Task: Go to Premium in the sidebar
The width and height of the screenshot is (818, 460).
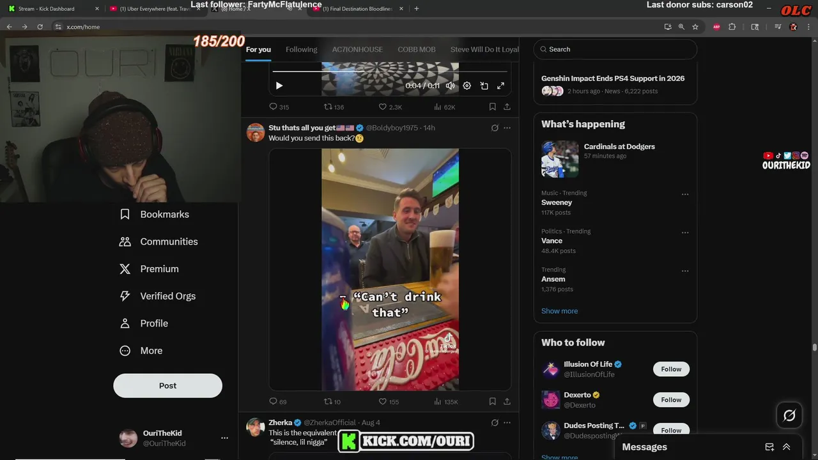Action: (150, 269)
